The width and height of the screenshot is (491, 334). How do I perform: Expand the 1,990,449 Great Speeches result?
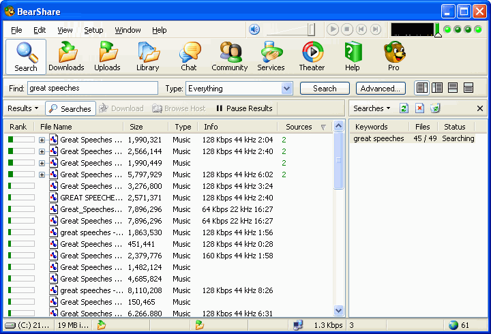[x=42, y=163]
